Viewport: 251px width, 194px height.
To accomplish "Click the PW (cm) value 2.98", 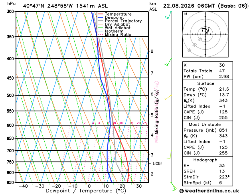I will click(x=224, y=77).
